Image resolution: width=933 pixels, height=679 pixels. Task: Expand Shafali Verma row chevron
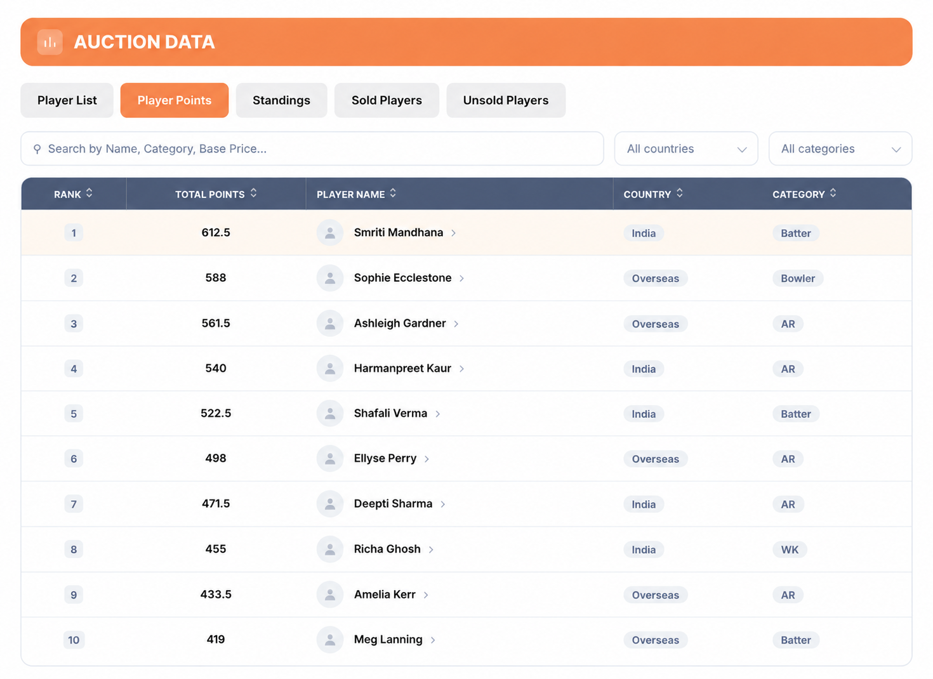click(438, 414)
